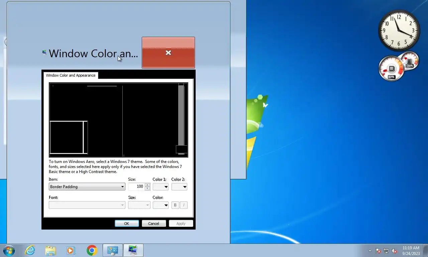Viewport: 428px width, 257px height.
Task: Open the Color 2 dropdown
Action: pyautogui.click(x=179, y=187)
